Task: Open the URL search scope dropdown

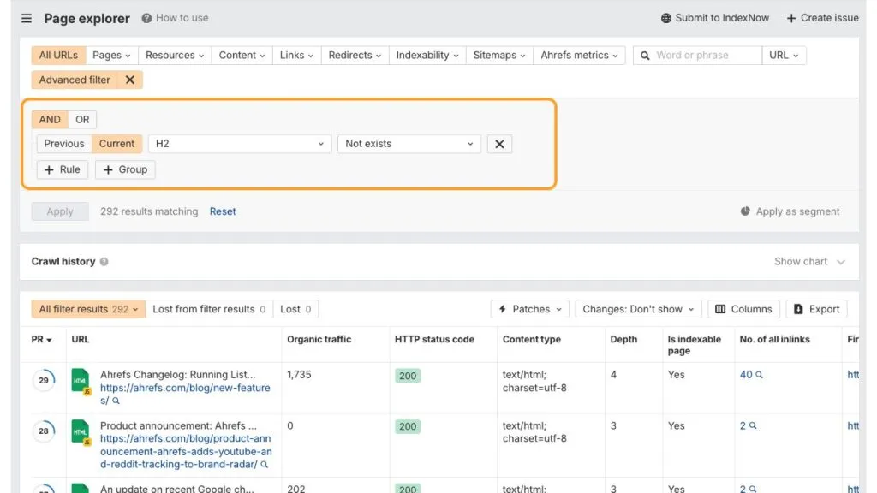Action: (784, 56)
